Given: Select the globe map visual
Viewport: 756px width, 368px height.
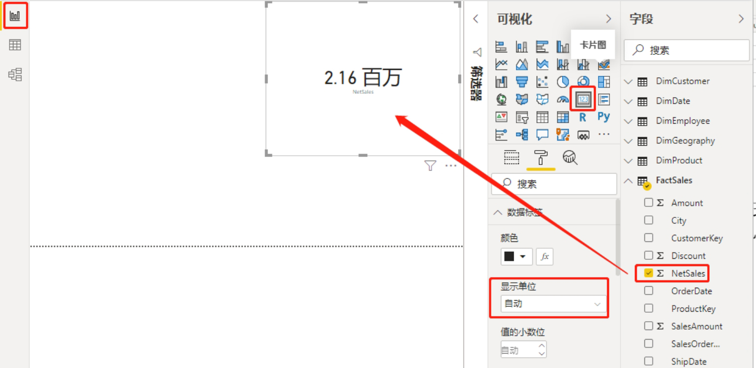Looking at the screenshot, I should pos(501,99).
